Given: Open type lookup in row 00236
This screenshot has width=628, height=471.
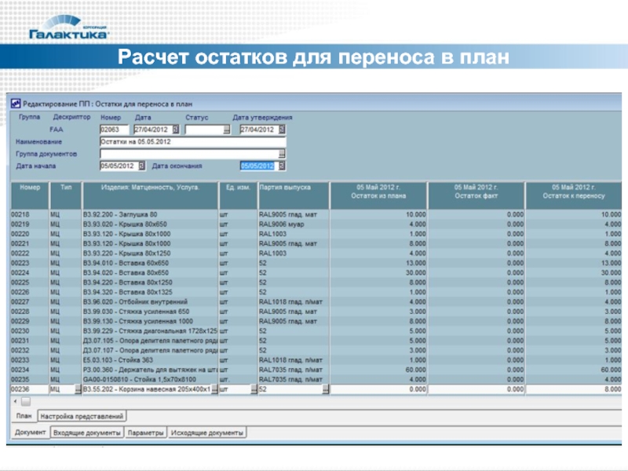Looking at the screenshot, I should click(78, 389).
